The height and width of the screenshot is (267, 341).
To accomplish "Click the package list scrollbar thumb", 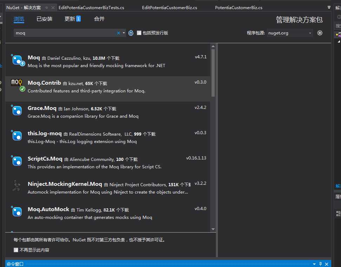I will 213,72.
